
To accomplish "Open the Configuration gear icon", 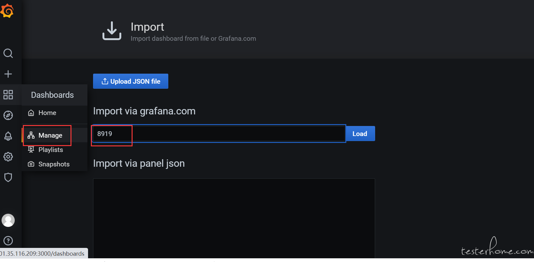I will pyautogui.click(x=8, y=157).
